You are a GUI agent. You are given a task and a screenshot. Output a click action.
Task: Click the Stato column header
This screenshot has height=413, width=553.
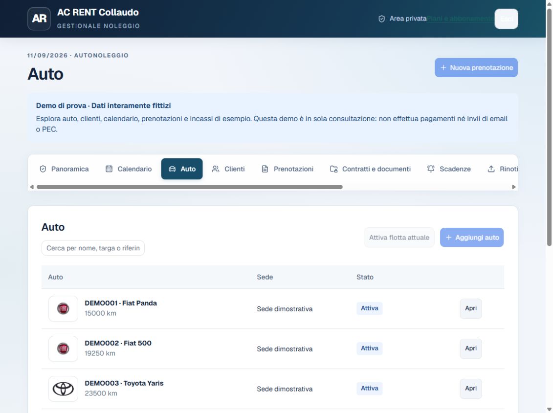[x=365, y=277]
